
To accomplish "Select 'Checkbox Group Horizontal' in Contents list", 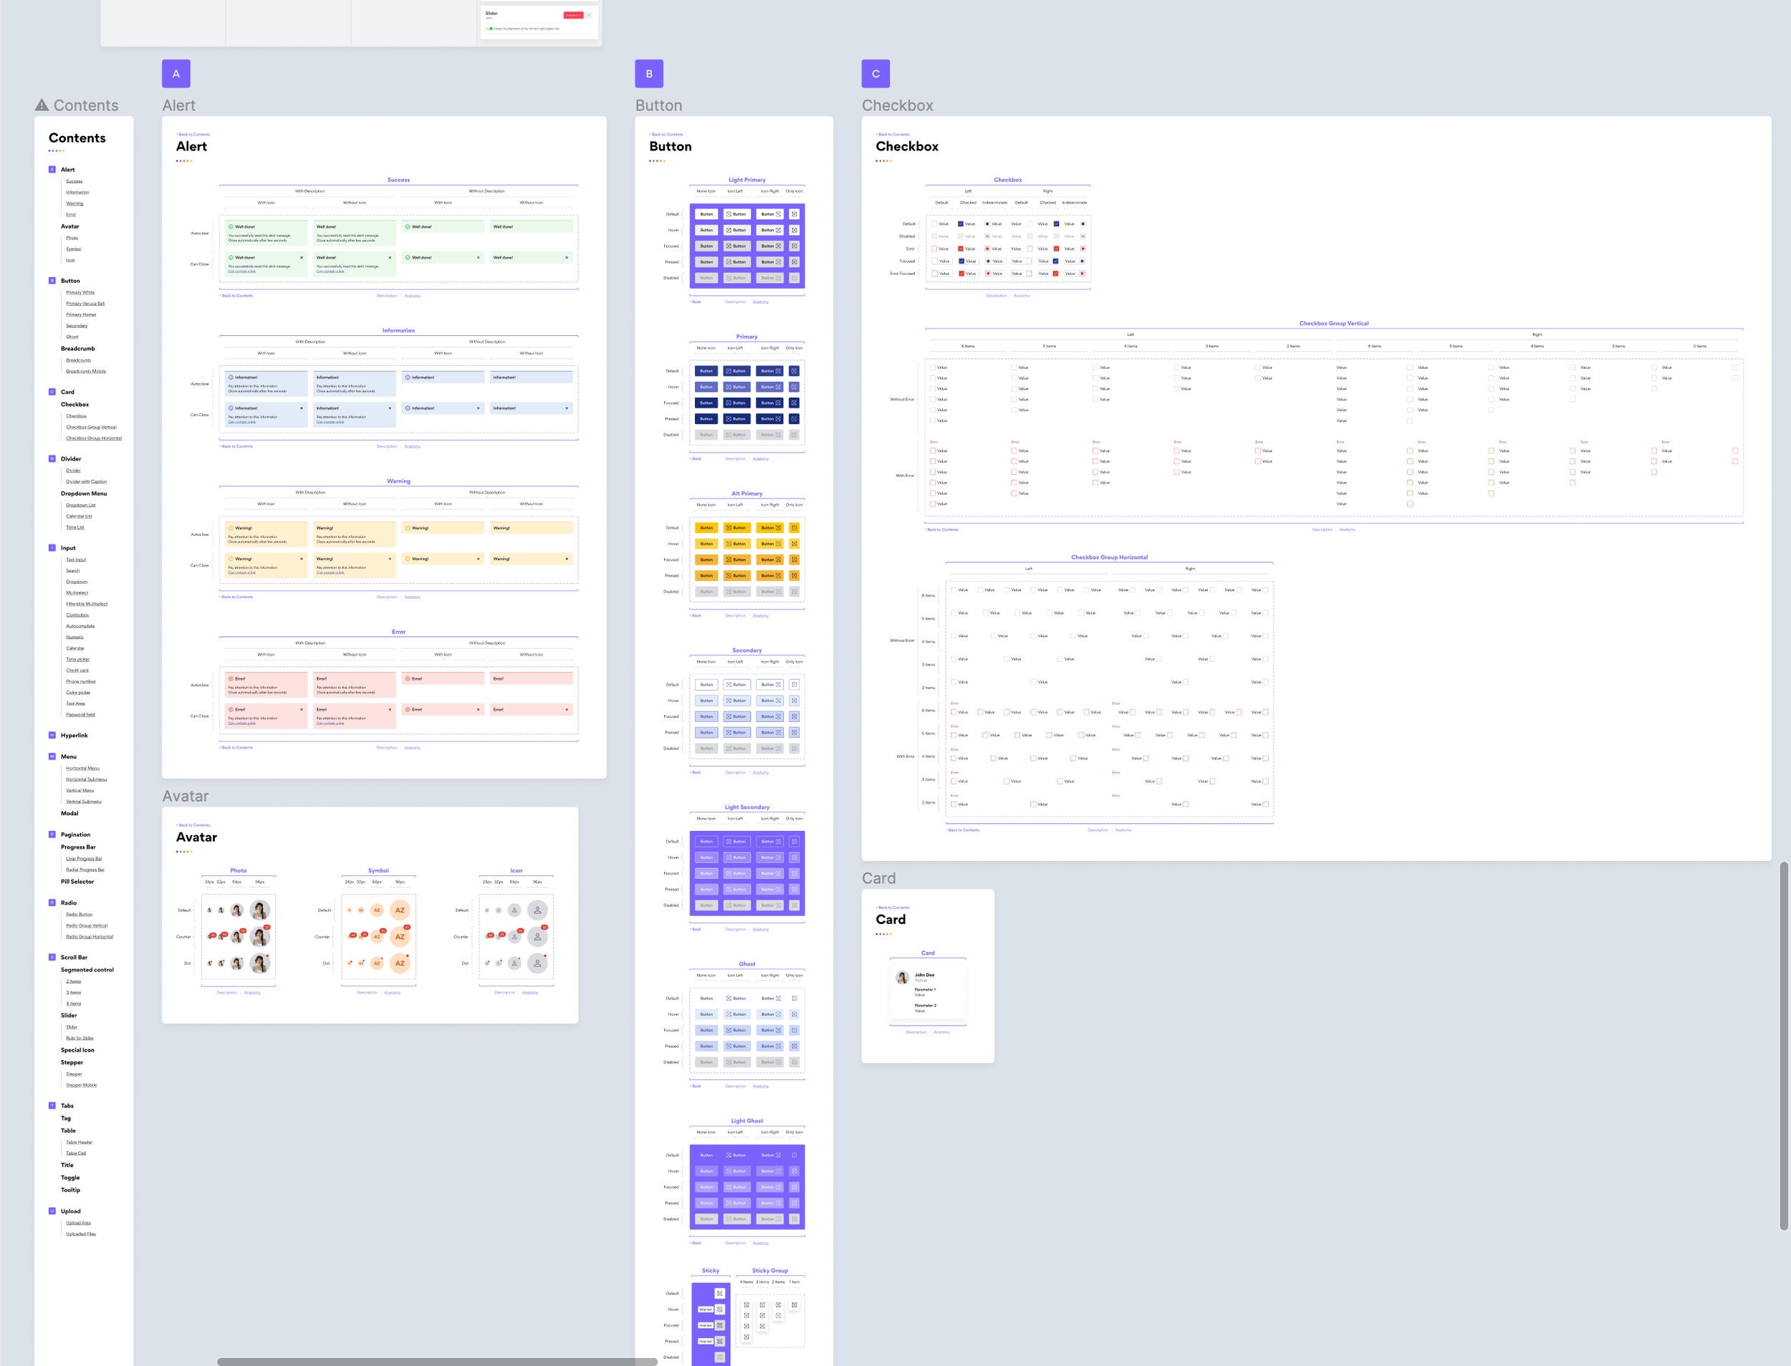I will pyautogui.click(x=94, y=438).
